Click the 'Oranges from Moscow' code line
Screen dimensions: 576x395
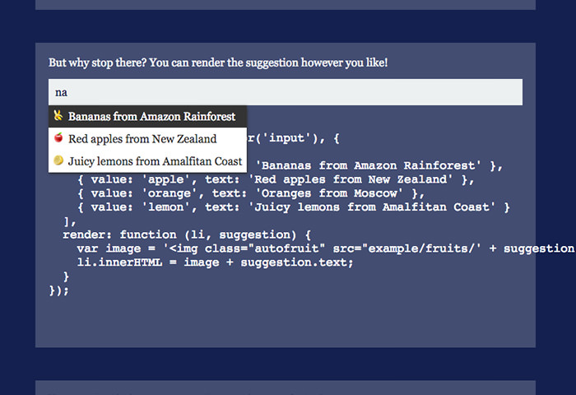coord(250,193)
